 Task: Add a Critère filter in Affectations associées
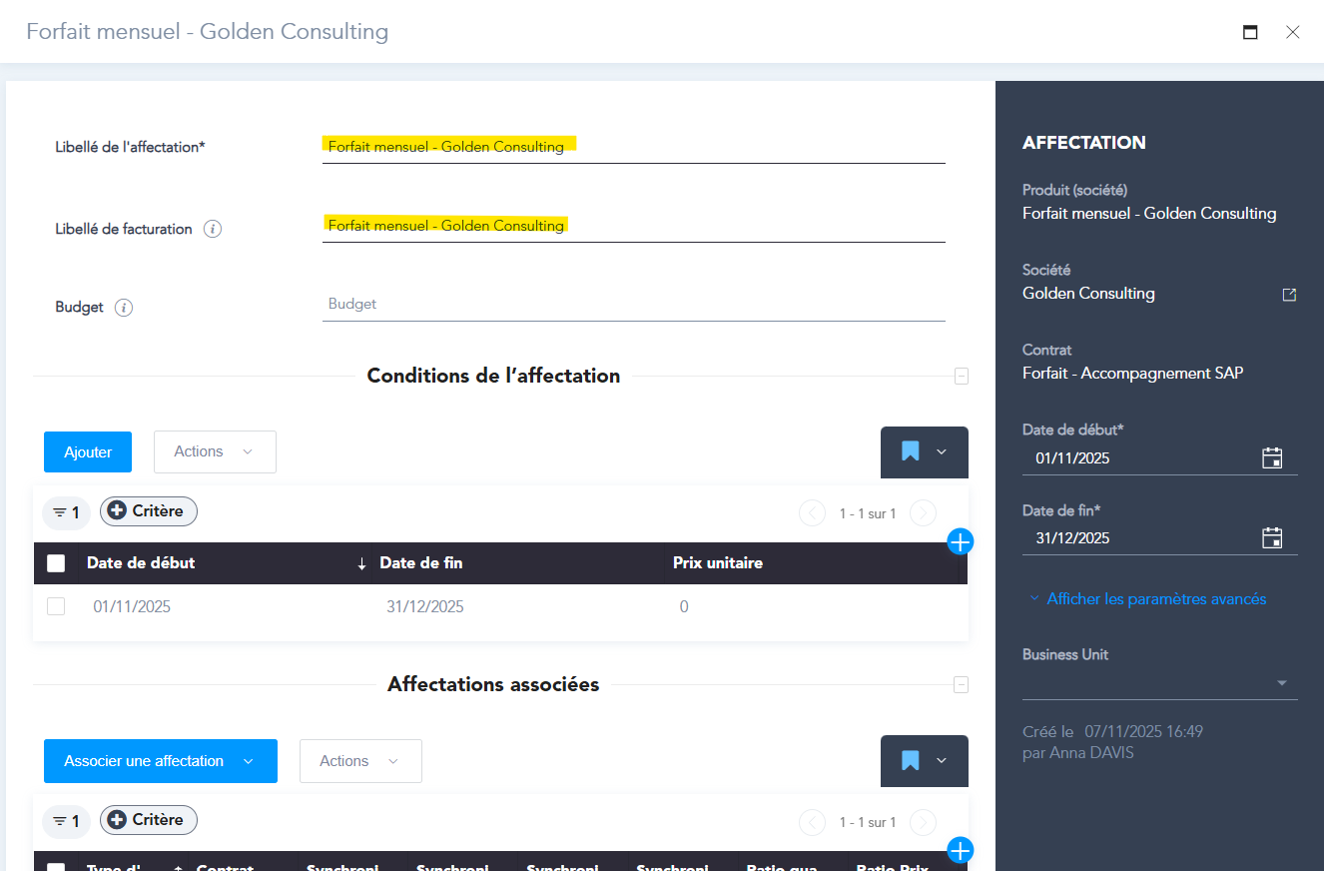point(148,820)
